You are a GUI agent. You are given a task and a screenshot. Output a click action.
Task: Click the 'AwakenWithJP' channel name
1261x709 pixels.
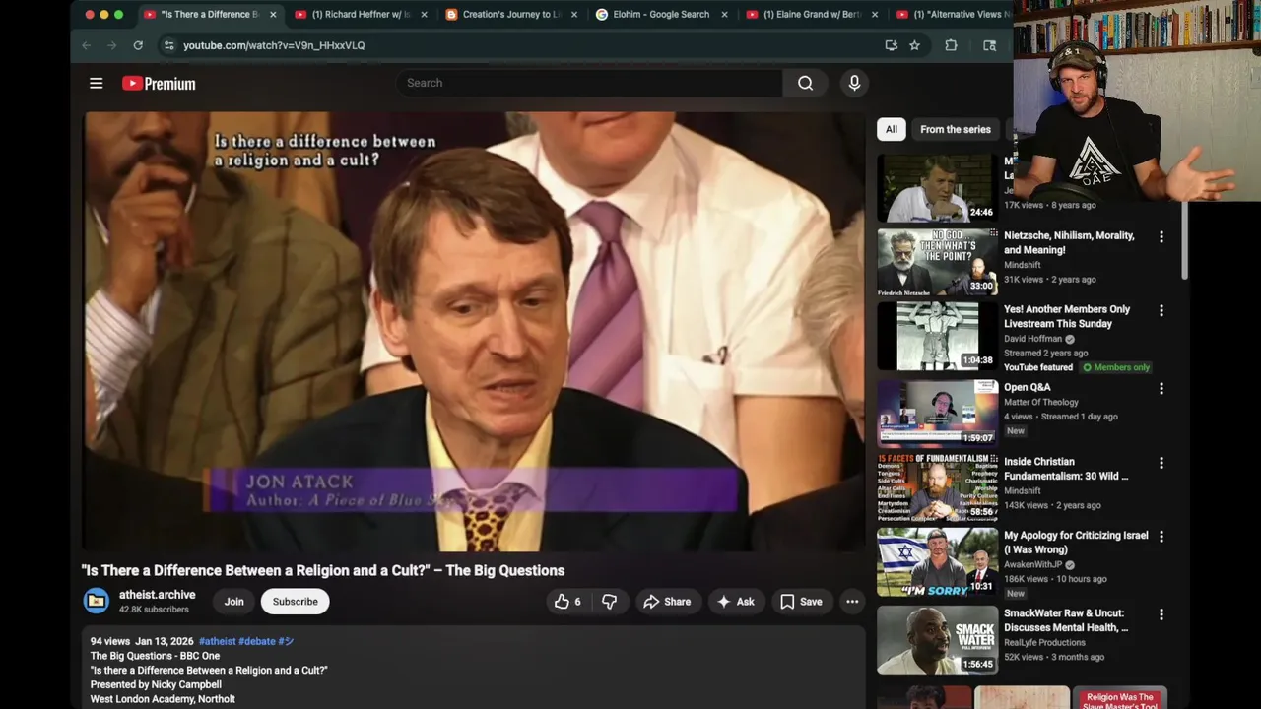pyautogui.click(x=1033, y=565)
